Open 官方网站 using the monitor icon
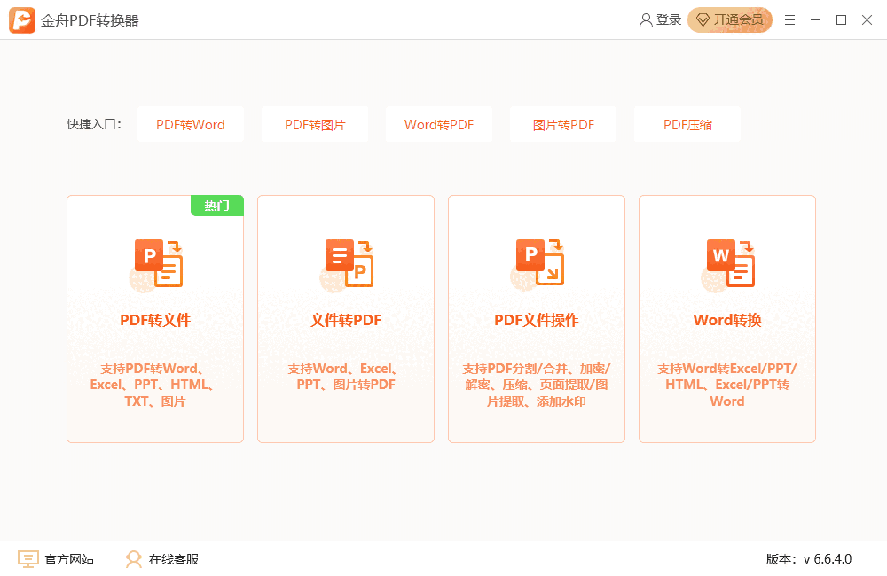Screen dimensions: 887x576 [x=27, y=559]
